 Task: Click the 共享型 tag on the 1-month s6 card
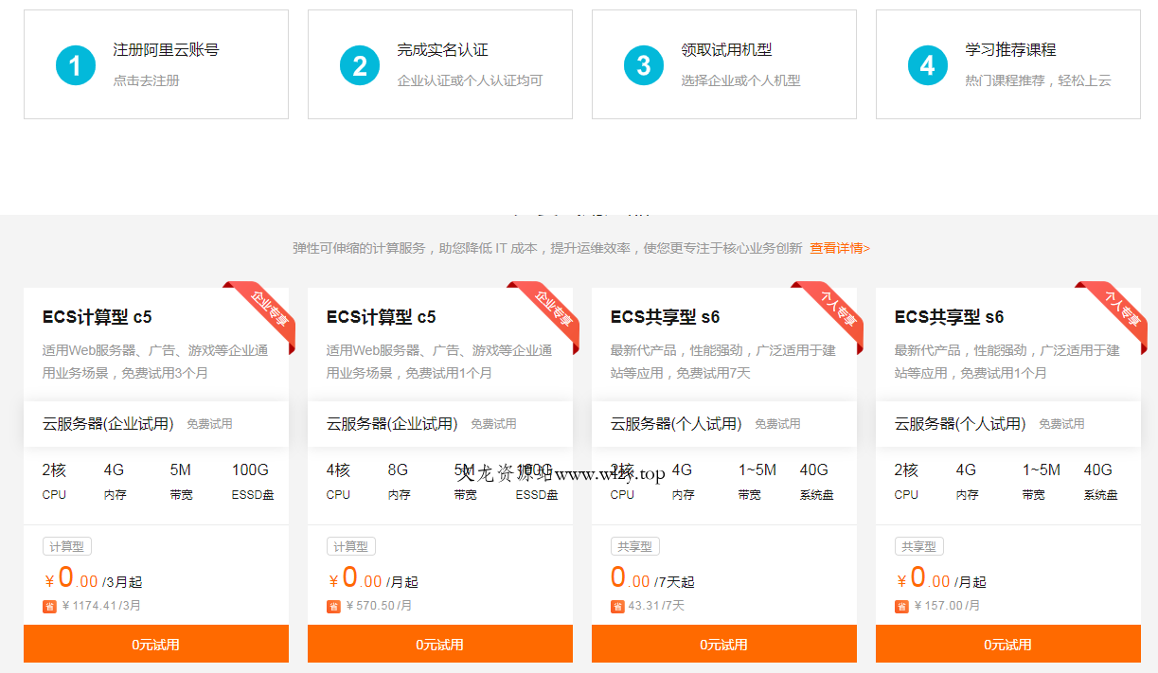tap(918, 547)
